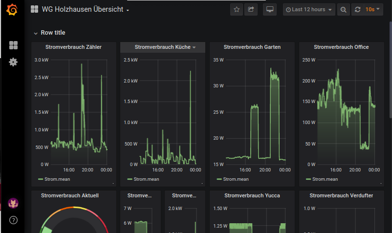This screenshot has width=392, height=233.
Task: Open Configuration gear icon in sidebar
Action: [x=13, y=62]
